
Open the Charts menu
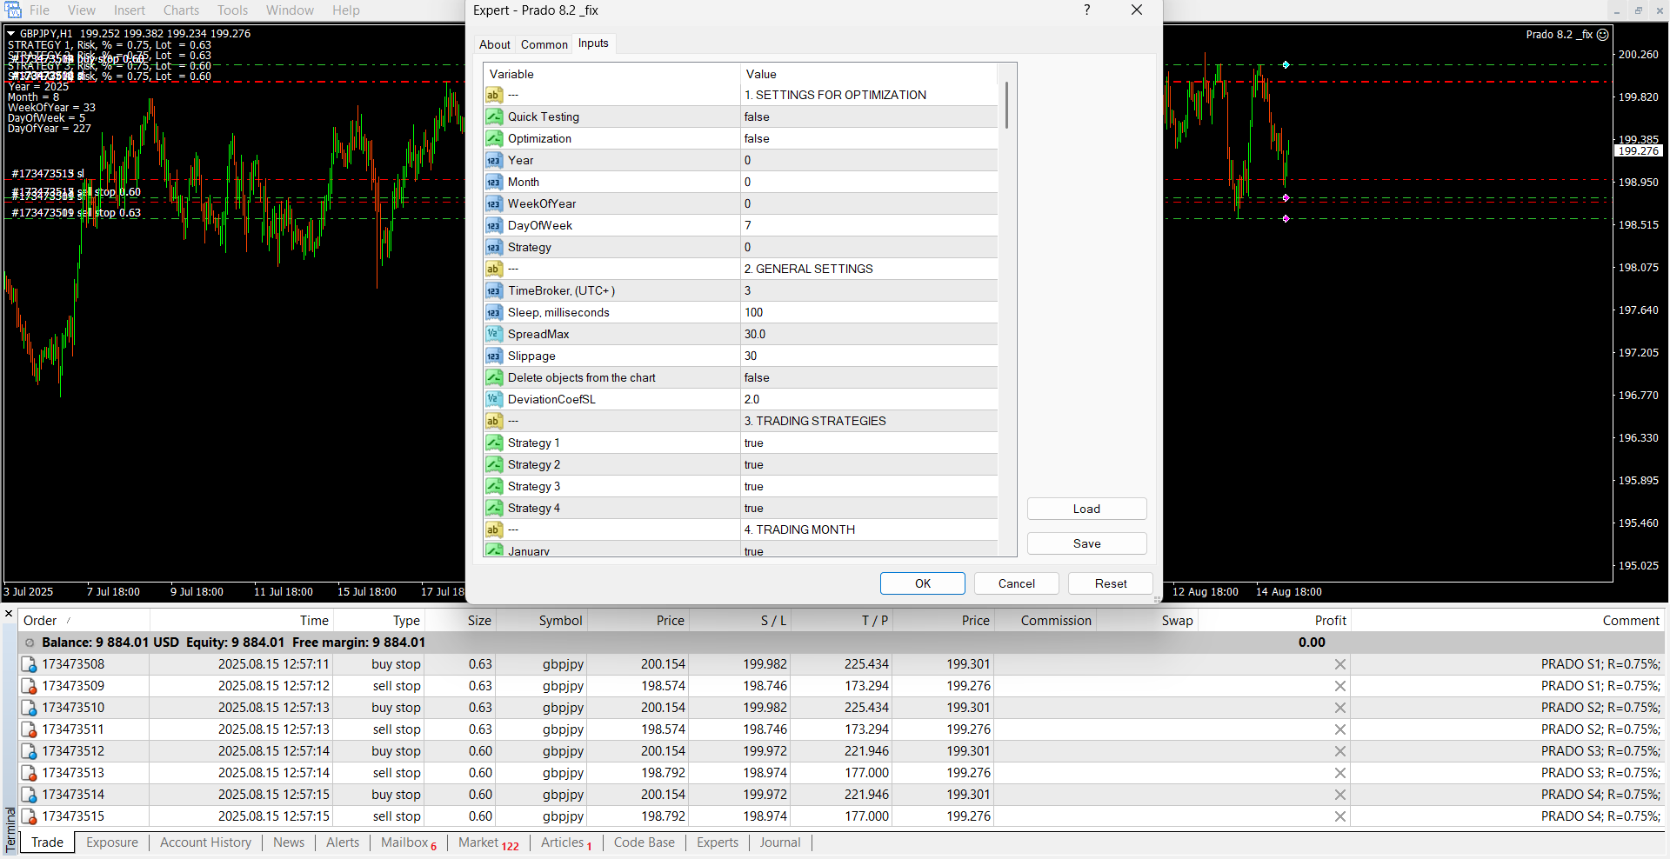(x=181, y=10)
